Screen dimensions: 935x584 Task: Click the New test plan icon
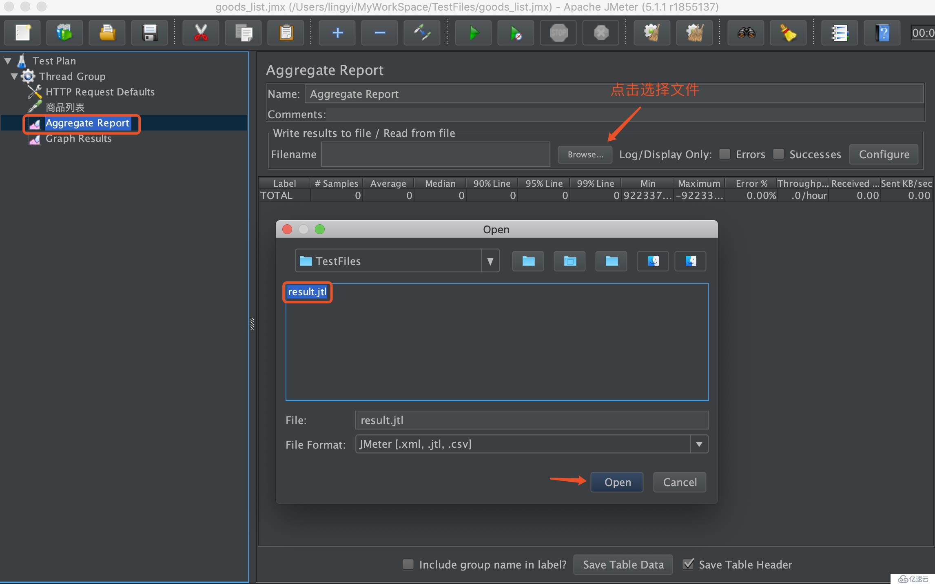23,33
